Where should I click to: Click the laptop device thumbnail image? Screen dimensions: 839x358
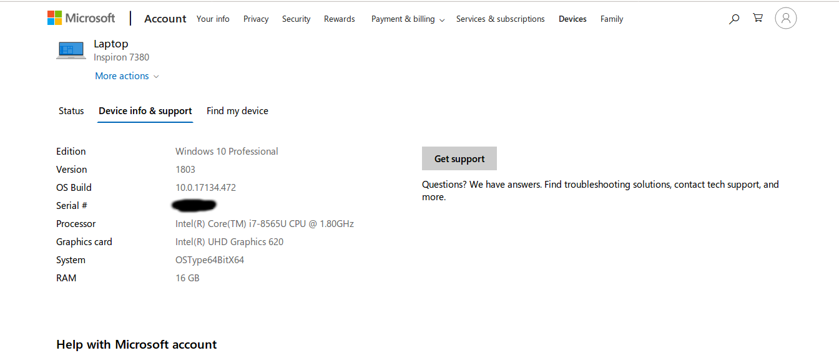71,51
